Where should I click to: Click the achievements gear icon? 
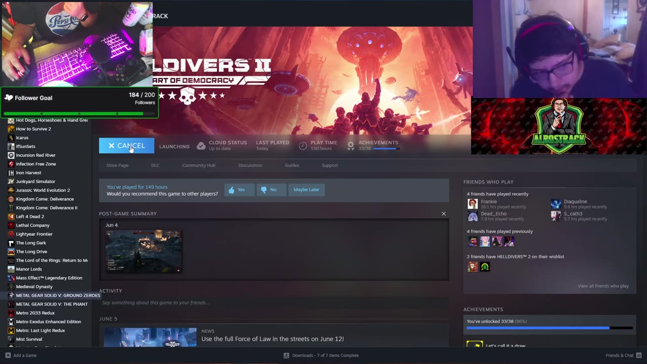[351, 146]
